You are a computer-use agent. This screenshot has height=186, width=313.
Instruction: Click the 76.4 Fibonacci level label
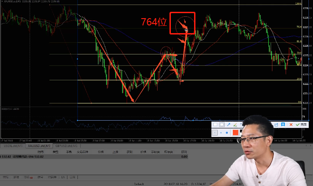(x=299, y=27)
